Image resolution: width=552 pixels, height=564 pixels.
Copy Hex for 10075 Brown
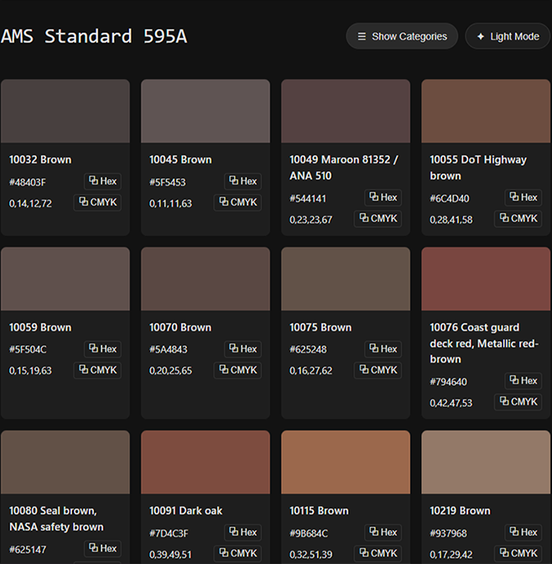click(x=383, y=349)
